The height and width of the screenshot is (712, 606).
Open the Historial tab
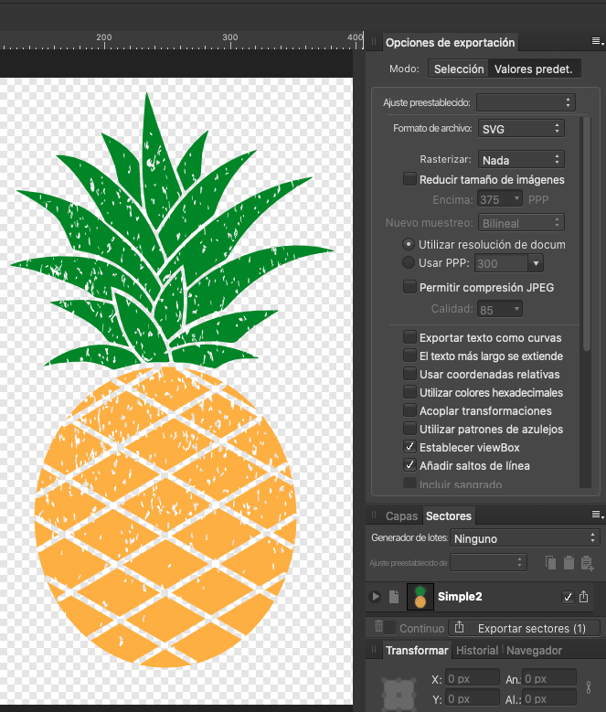click(x=476, y=650)
